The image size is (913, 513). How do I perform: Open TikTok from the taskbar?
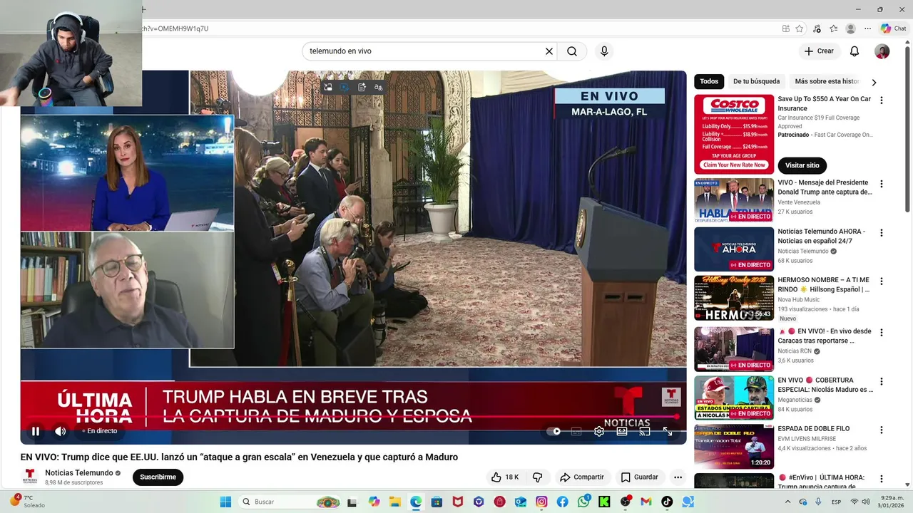point(667,502)
